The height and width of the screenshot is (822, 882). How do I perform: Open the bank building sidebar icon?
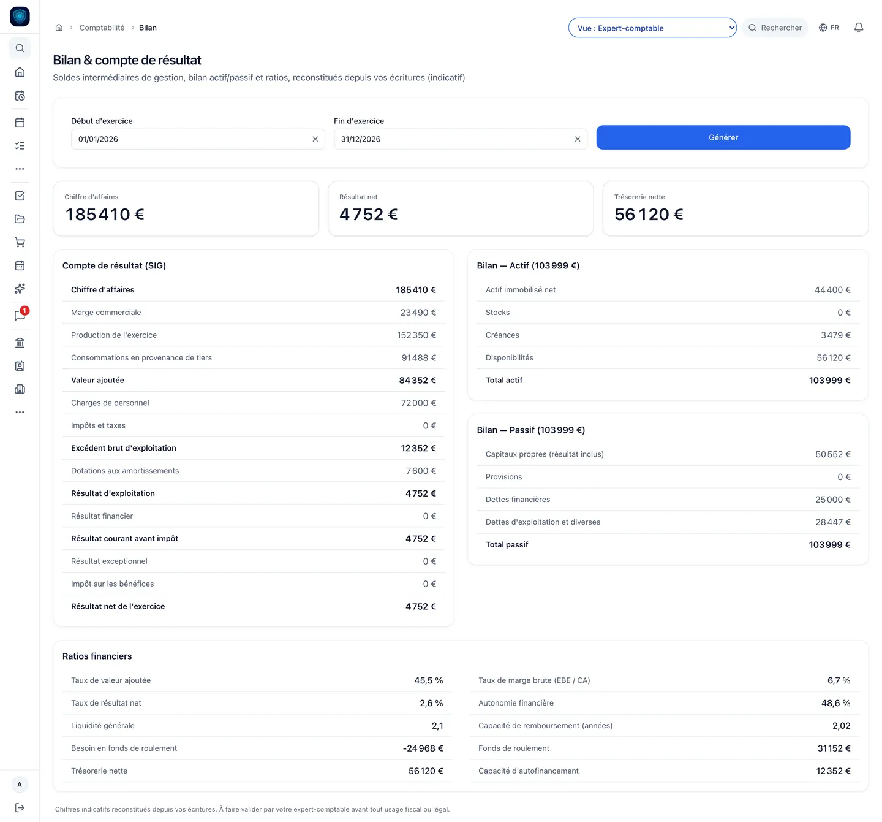point(20,343)
